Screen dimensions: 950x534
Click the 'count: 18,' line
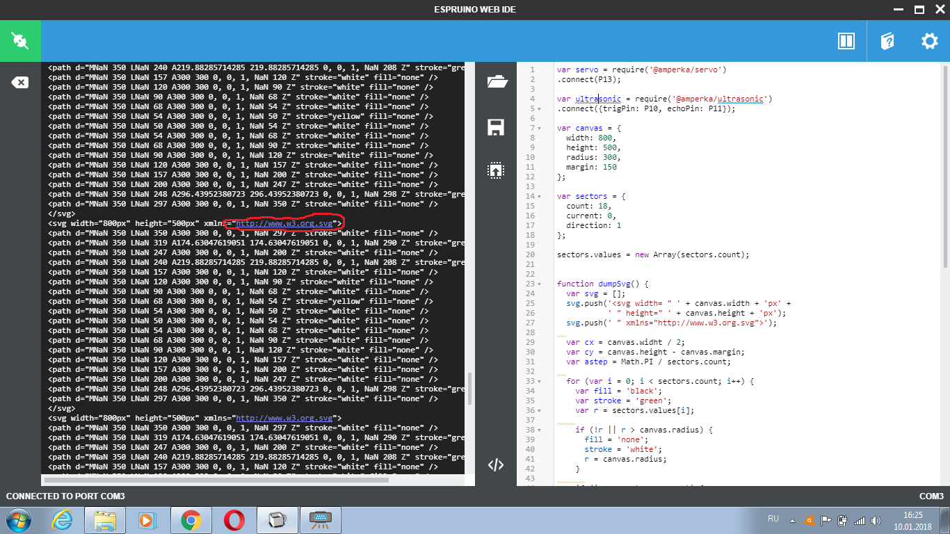click(589, 206)
